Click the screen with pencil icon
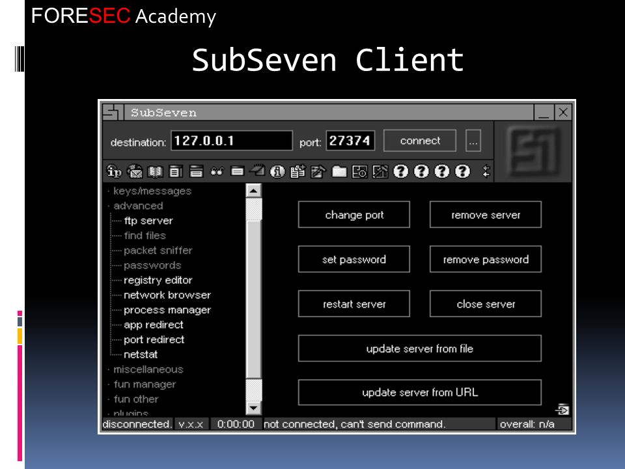Screen dimensions: 625x469 pyautogui.click(x=380, y=171)
